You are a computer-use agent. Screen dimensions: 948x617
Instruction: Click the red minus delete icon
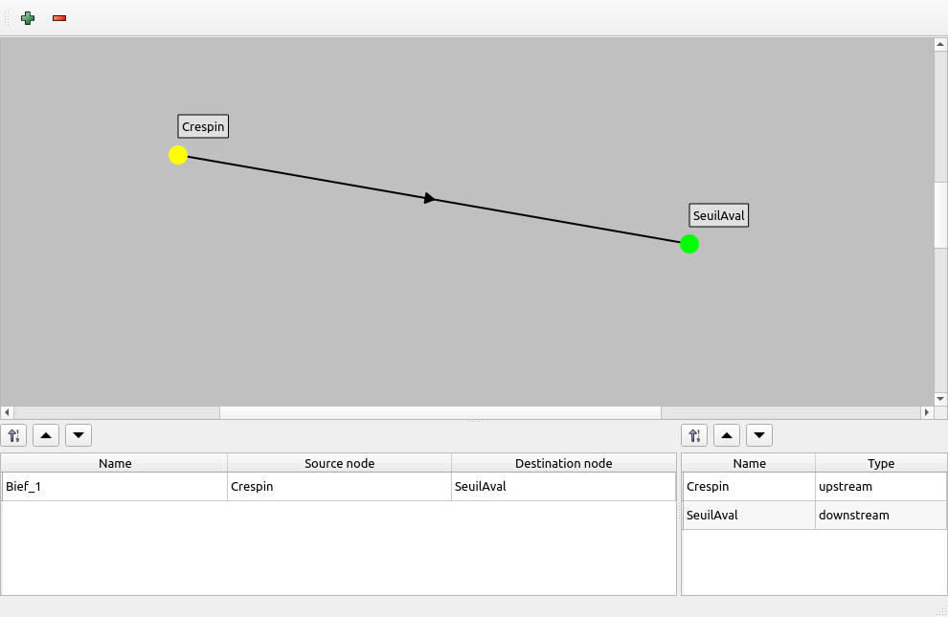pyautogui.click(x=59, y=18)
